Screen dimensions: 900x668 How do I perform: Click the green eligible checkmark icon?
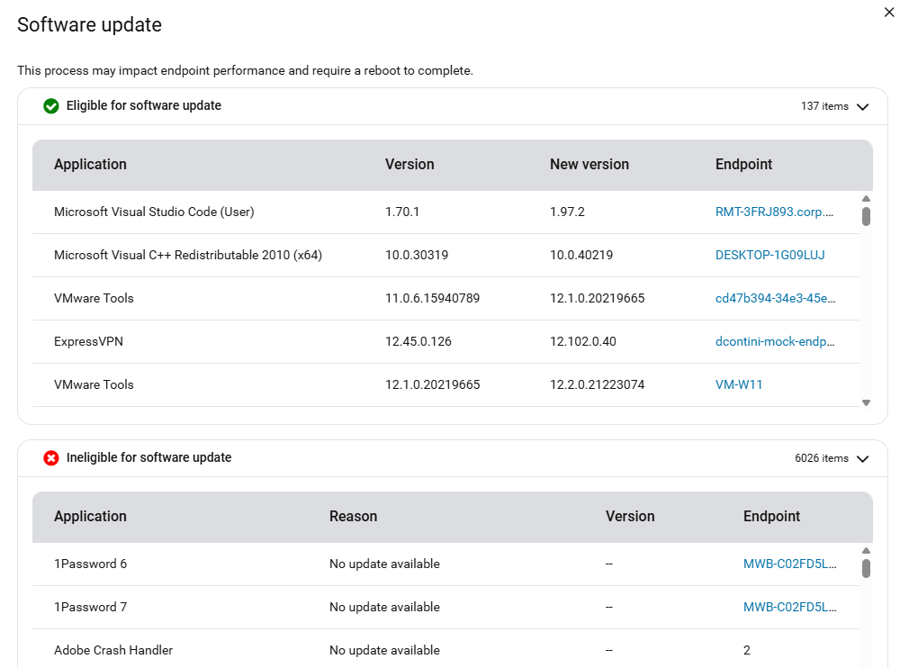click(x=51, y=106)
